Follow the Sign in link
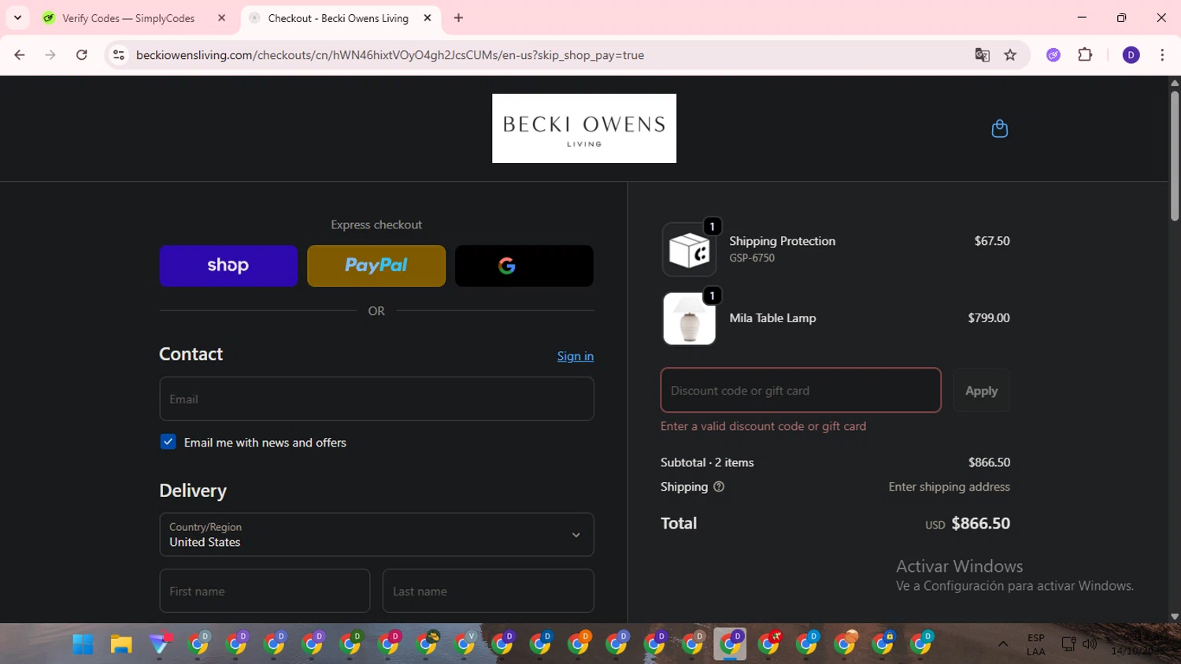This screenshot has width=1181, height=664. [x=576, y=356]
